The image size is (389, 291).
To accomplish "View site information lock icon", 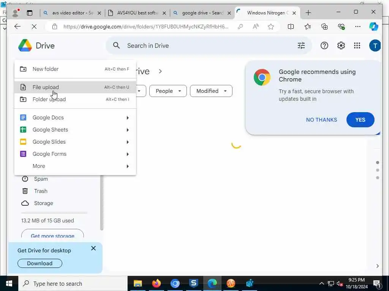I will pyautogui.click(x=55, y=27).
